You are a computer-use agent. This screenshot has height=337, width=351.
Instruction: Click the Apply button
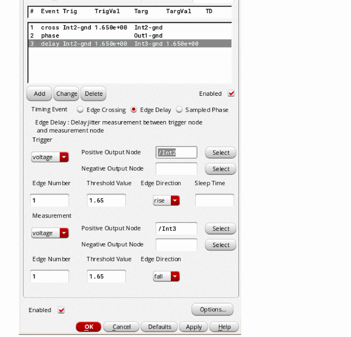tap(194, 327)
